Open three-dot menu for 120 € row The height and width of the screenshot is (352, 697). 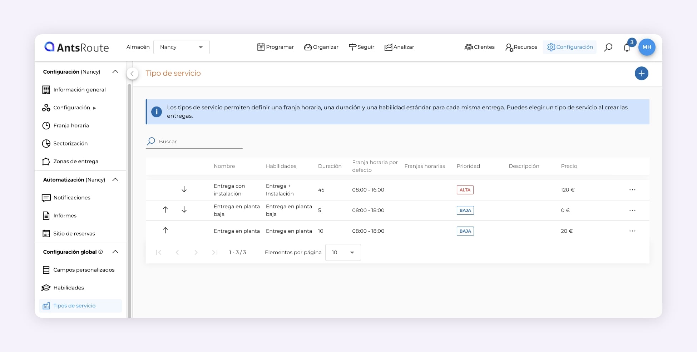pyautogui.click(x=632, y=190)
